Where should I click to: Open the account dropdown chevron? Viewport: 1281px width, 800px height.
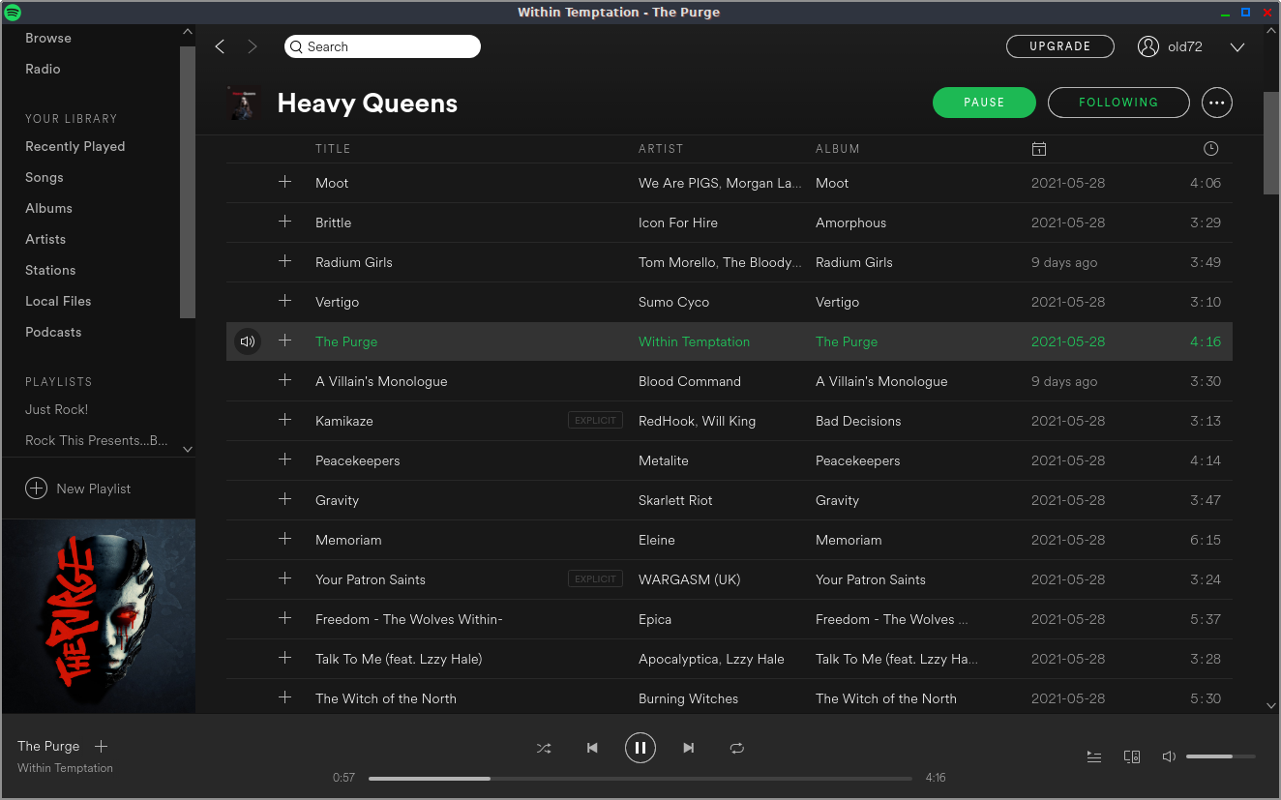pyautogui.click(x=1236, y=46)
